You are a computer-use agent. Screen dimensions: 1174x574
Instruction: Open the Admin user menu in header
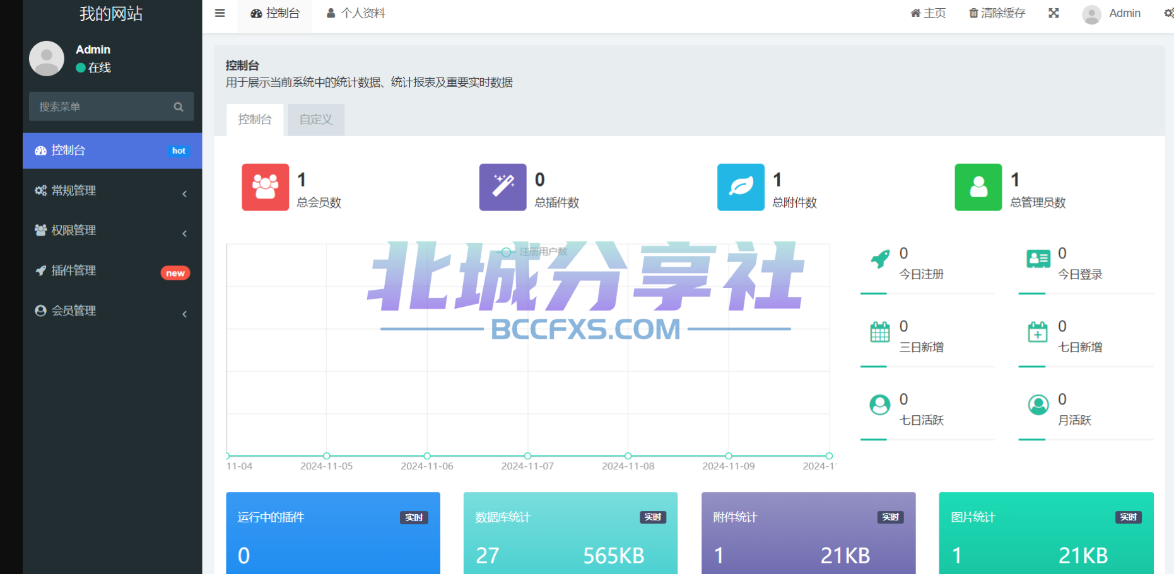pos(1112,13)
